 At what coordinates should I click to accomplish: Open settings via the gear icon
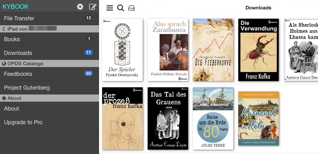[80, 7]
